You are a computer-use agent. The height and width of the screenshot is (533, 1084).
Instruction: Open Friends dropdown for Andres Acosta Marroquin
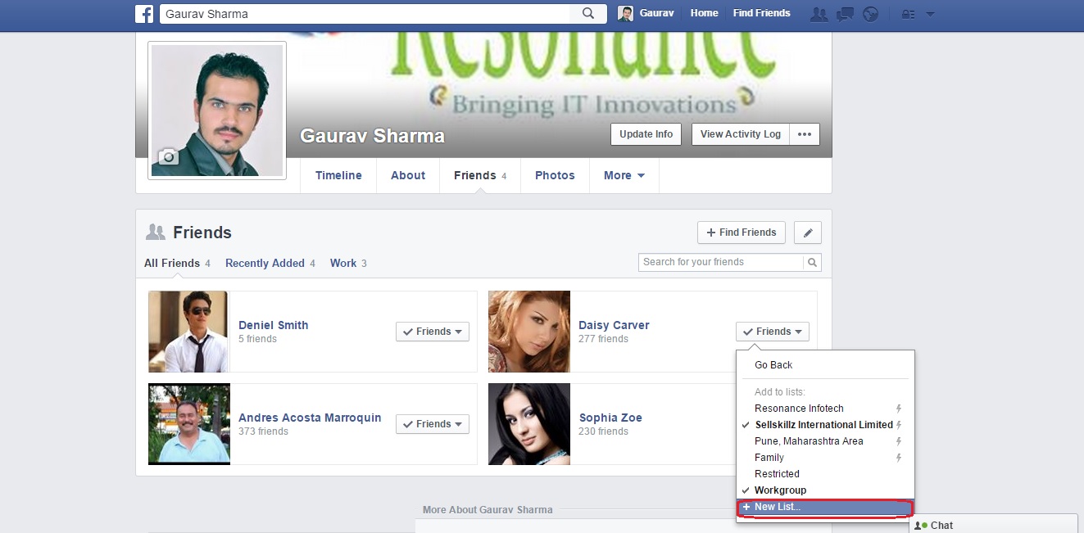tap(433, 424)
